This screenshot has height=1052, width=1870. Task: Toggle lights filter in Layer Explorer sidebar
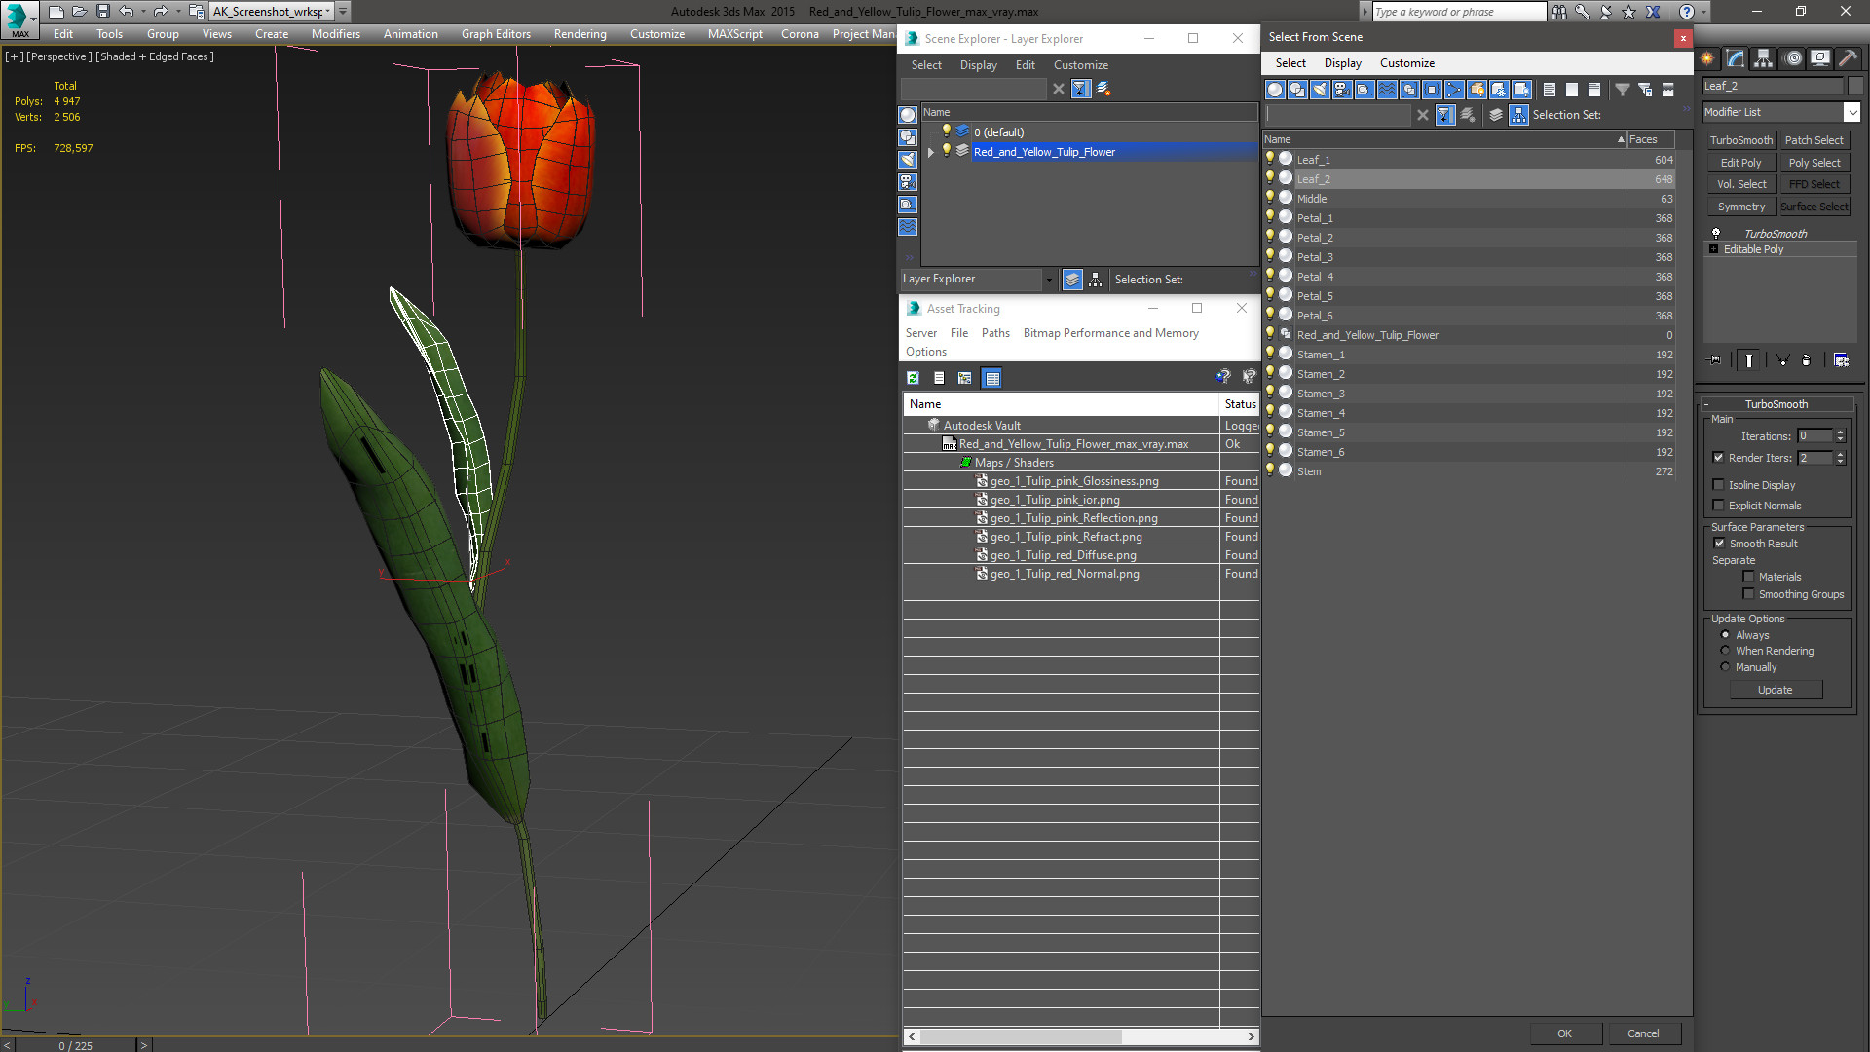pyautogui.click(x=908, y=160)
